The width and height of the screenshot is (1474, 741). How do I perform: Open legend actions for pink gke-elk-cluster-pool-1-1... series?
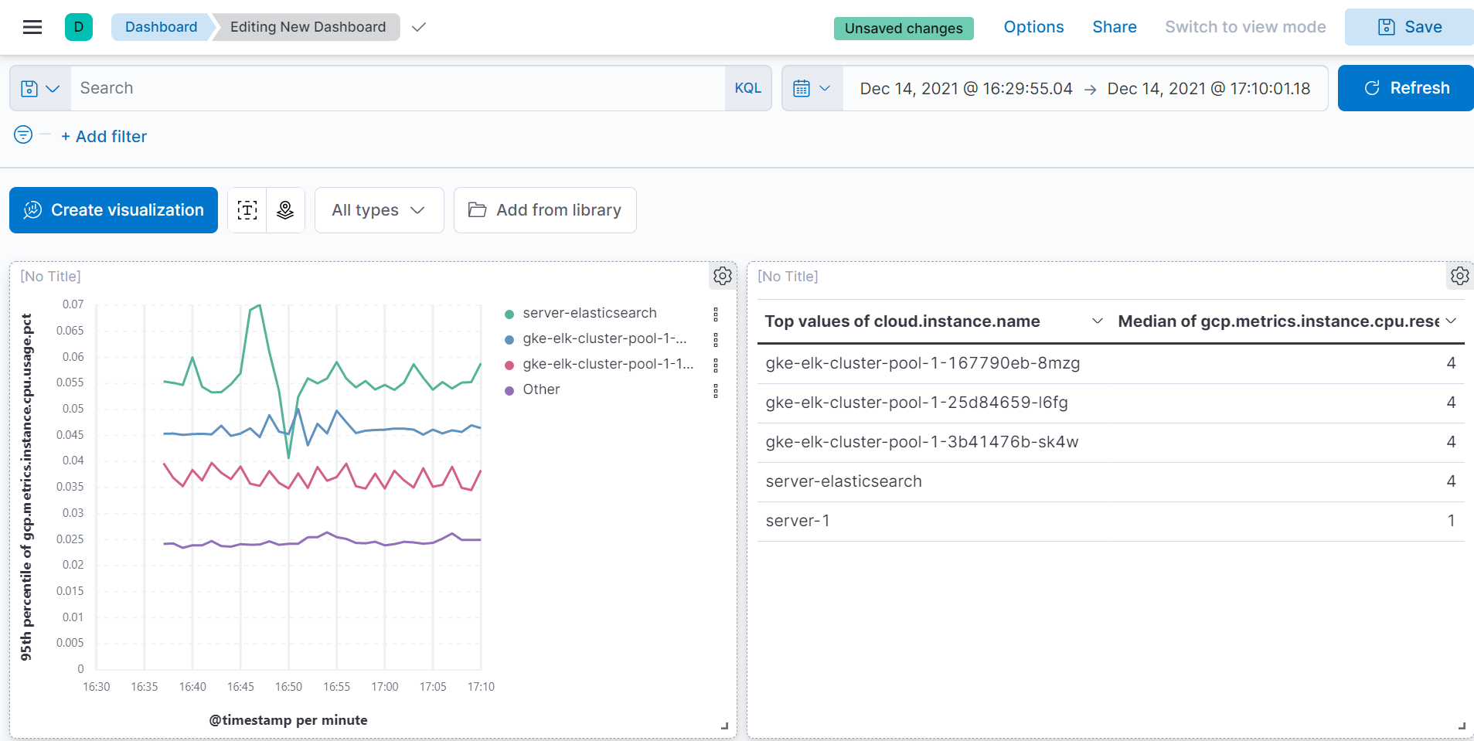(x=716, y=365)
